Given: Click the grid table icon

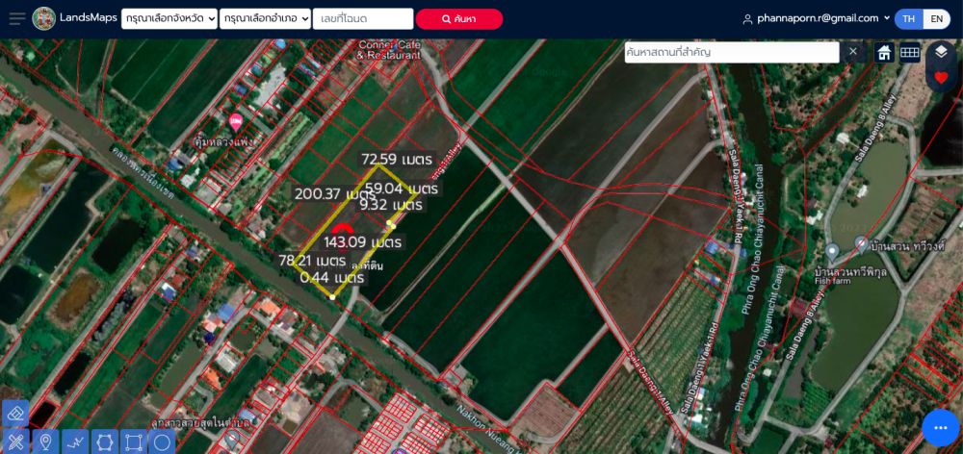Looking at the screenshot, I should (909, 52).
